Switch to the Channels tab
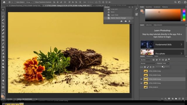The image size is (187, 105). [x=149, y=56]
